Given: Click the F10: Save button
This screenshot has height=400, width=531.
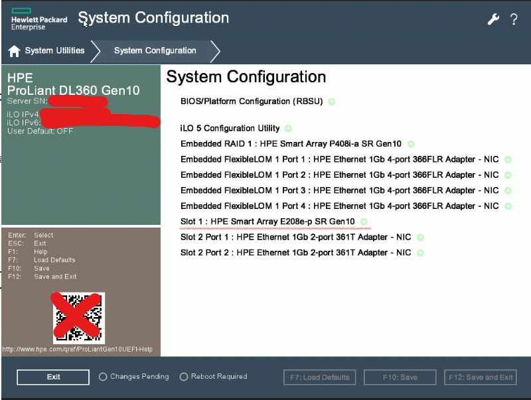Looking at the screenshot, I should coord(400,377).
